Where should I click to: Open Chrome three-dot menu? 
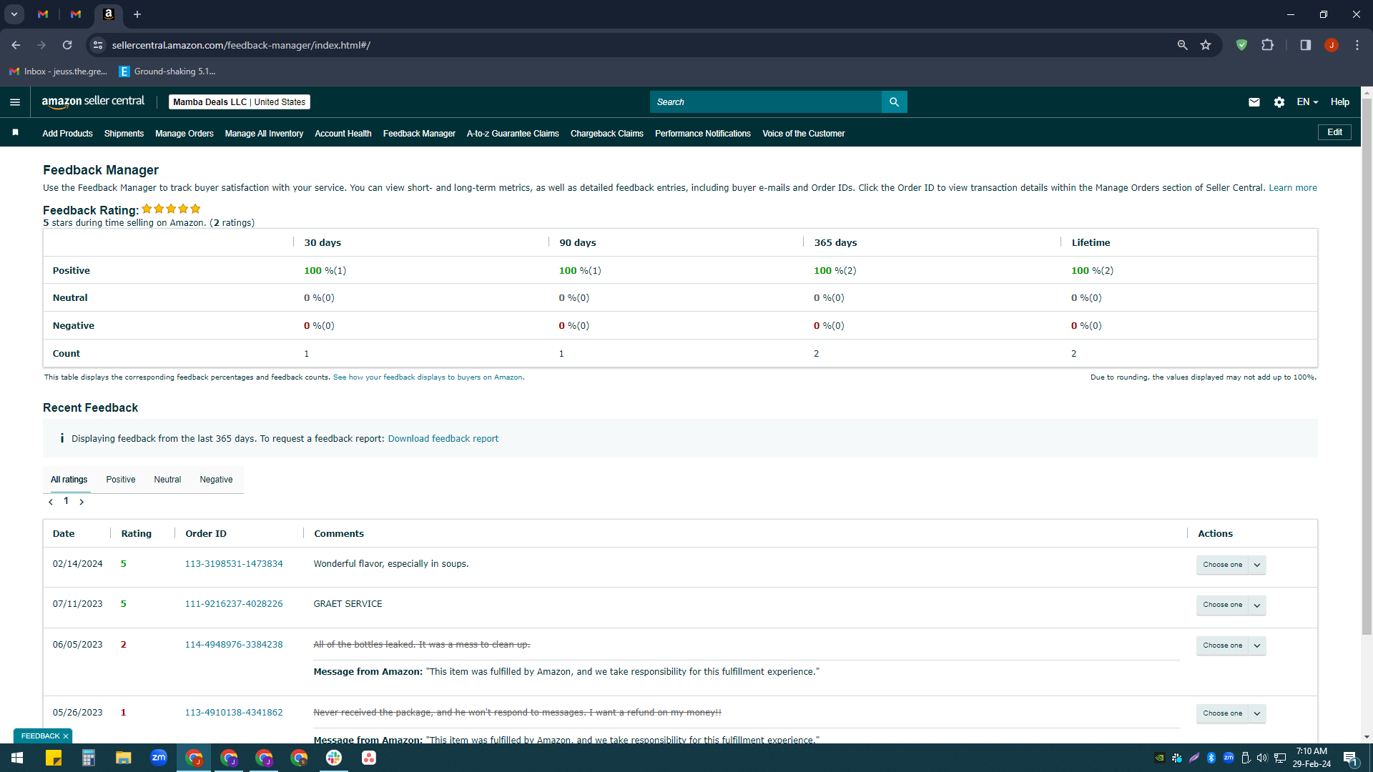pos(1357,45)
